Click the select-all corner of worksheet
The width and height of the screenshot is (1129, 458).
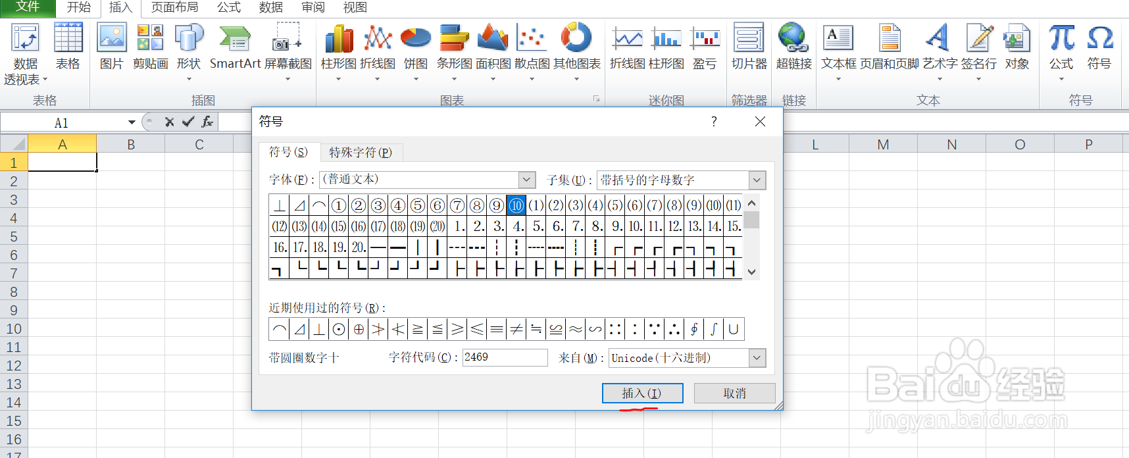[14, 144]
